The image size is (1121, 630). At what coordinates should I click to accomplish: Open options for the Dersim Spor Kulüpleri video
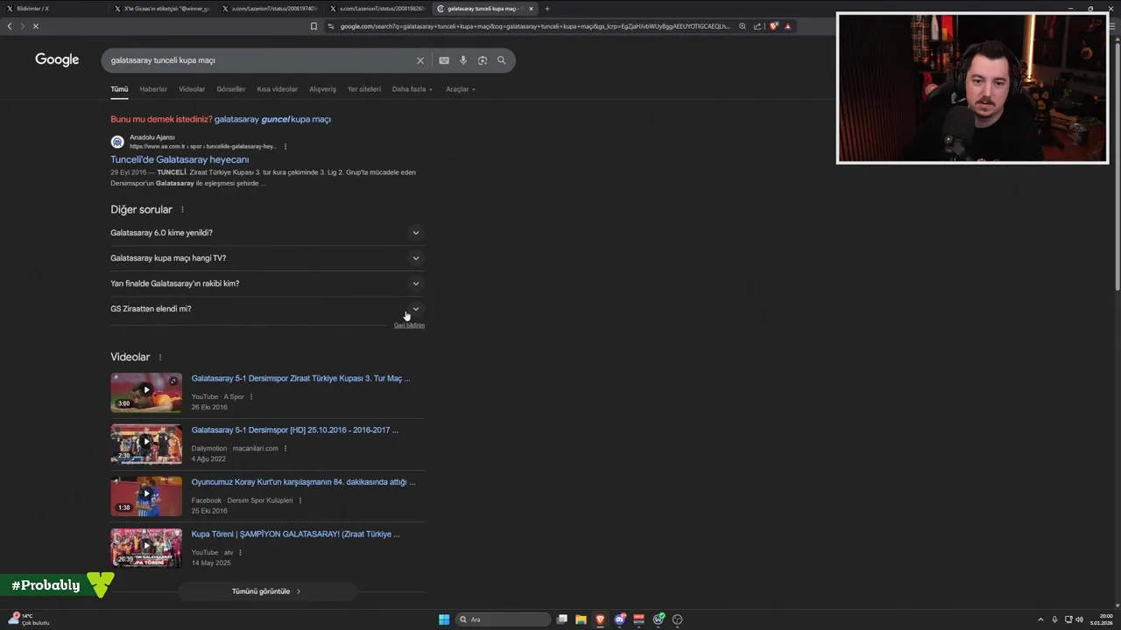(x=300, y=500)
